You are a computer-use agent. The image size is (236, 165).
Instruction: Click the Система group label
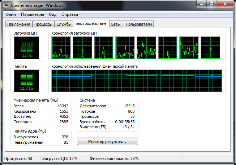87,100
